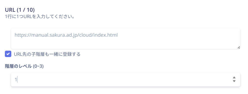Click the value 1 in level field
Screen dimensions: 248x94
pyautogui.click(x=16, y=79)
